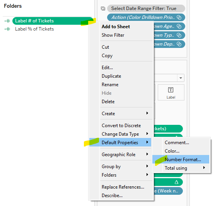Screen dimensions: 220x206
Task: Click the context filter icon beside Select Date Range Filter
Action: (103, 9)
